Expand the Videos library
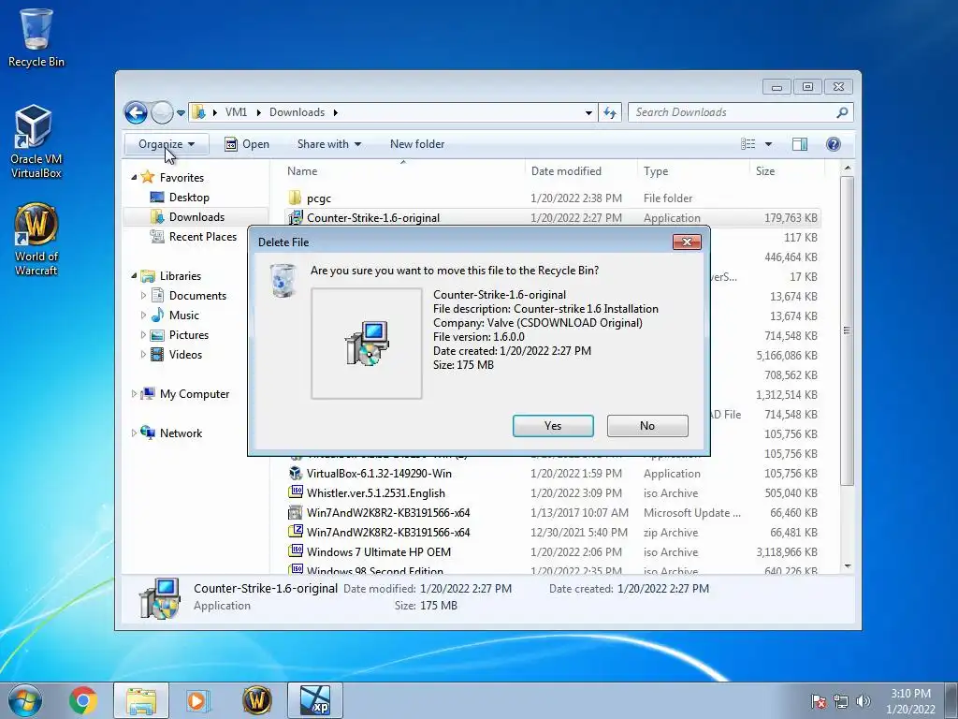The height and width of the screenshot is (719, 958). (x=143, y=355)
